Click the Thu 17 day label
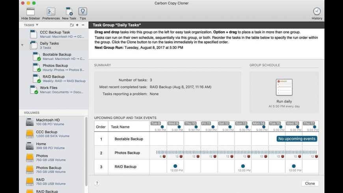 309,123
